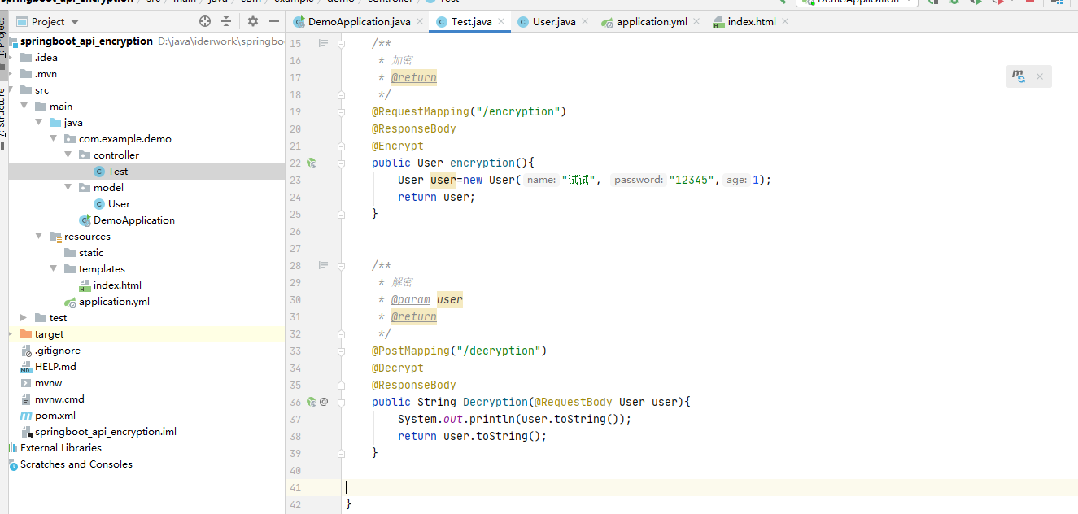Screen dimensions: 1078x514
Task: Click the doc render icon on line 28
Action: point(323,265)
